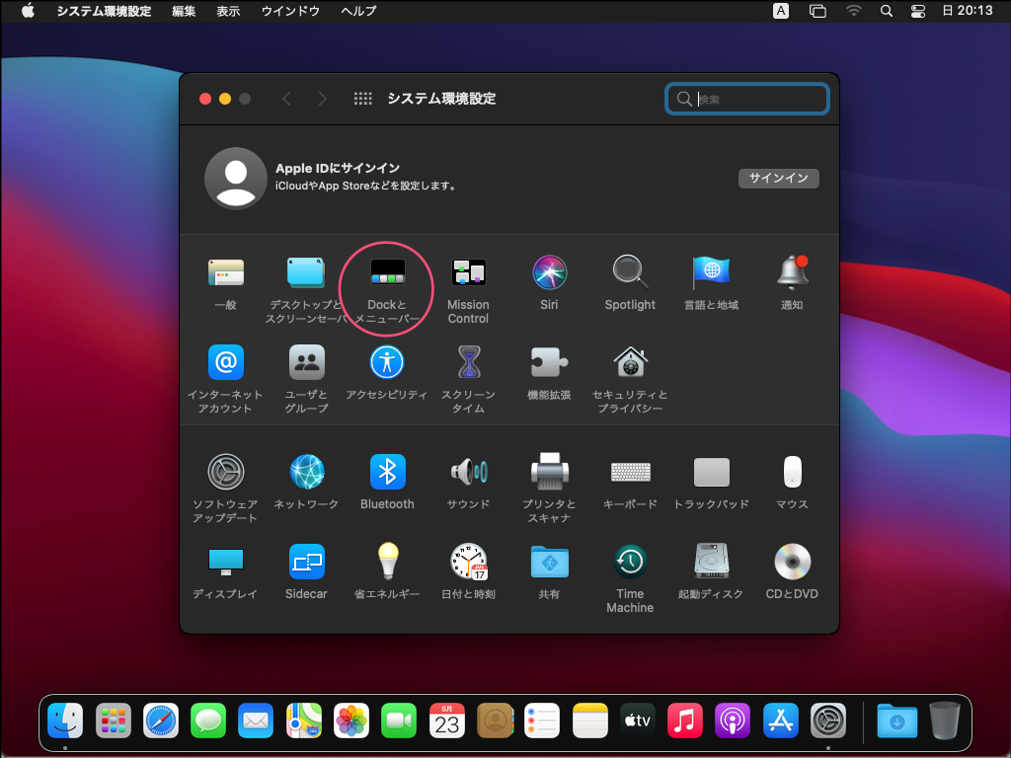Open FaceTime from the Dock

(399, 720)
